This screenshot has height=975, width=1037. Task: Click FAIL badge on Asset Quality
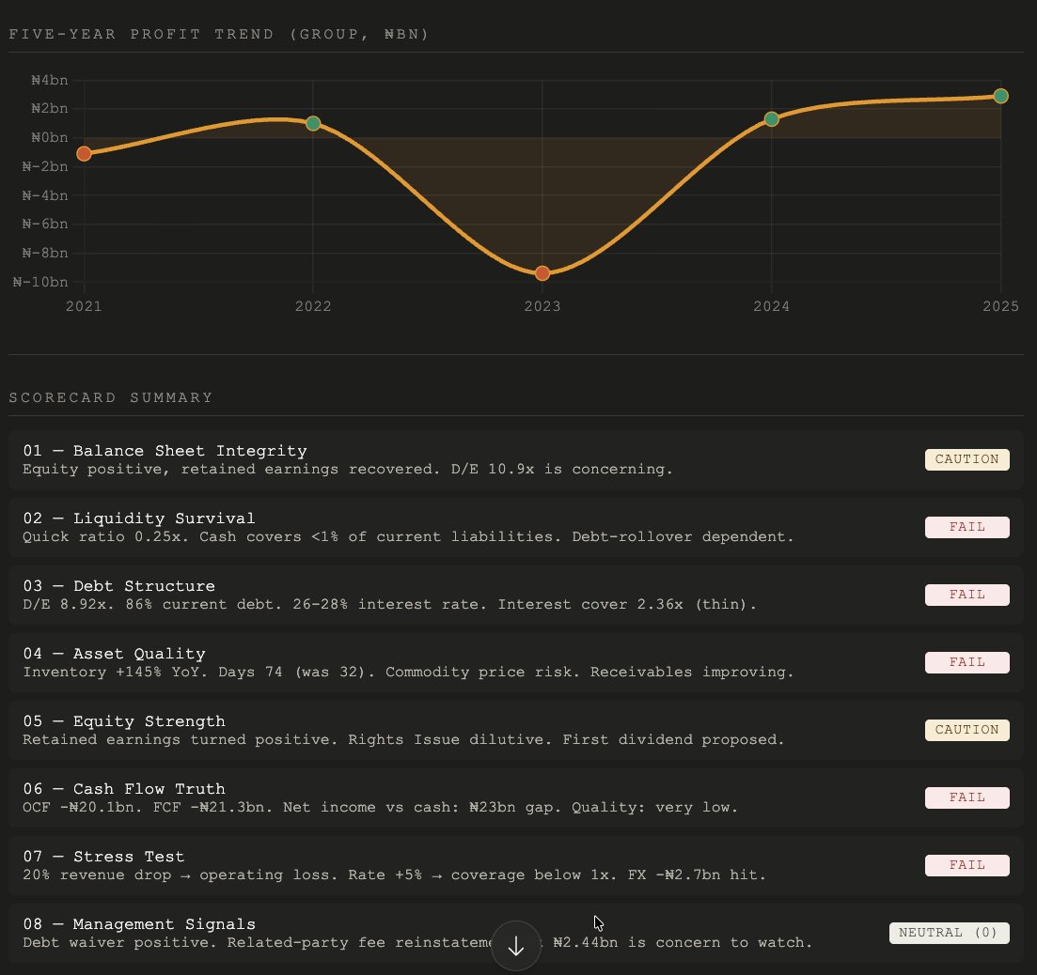(966, 662)
